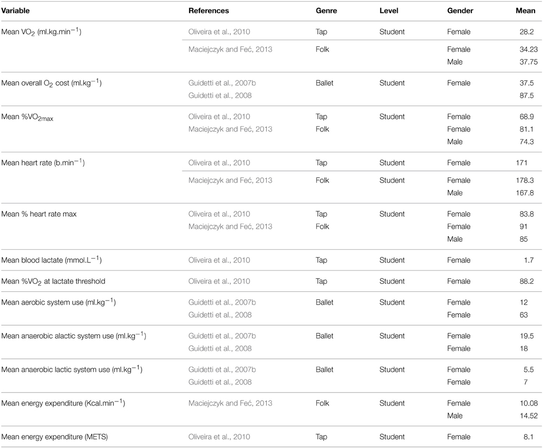
Task: Click the Genre column header
Action: pyautogui.click(x=326, y=11)
